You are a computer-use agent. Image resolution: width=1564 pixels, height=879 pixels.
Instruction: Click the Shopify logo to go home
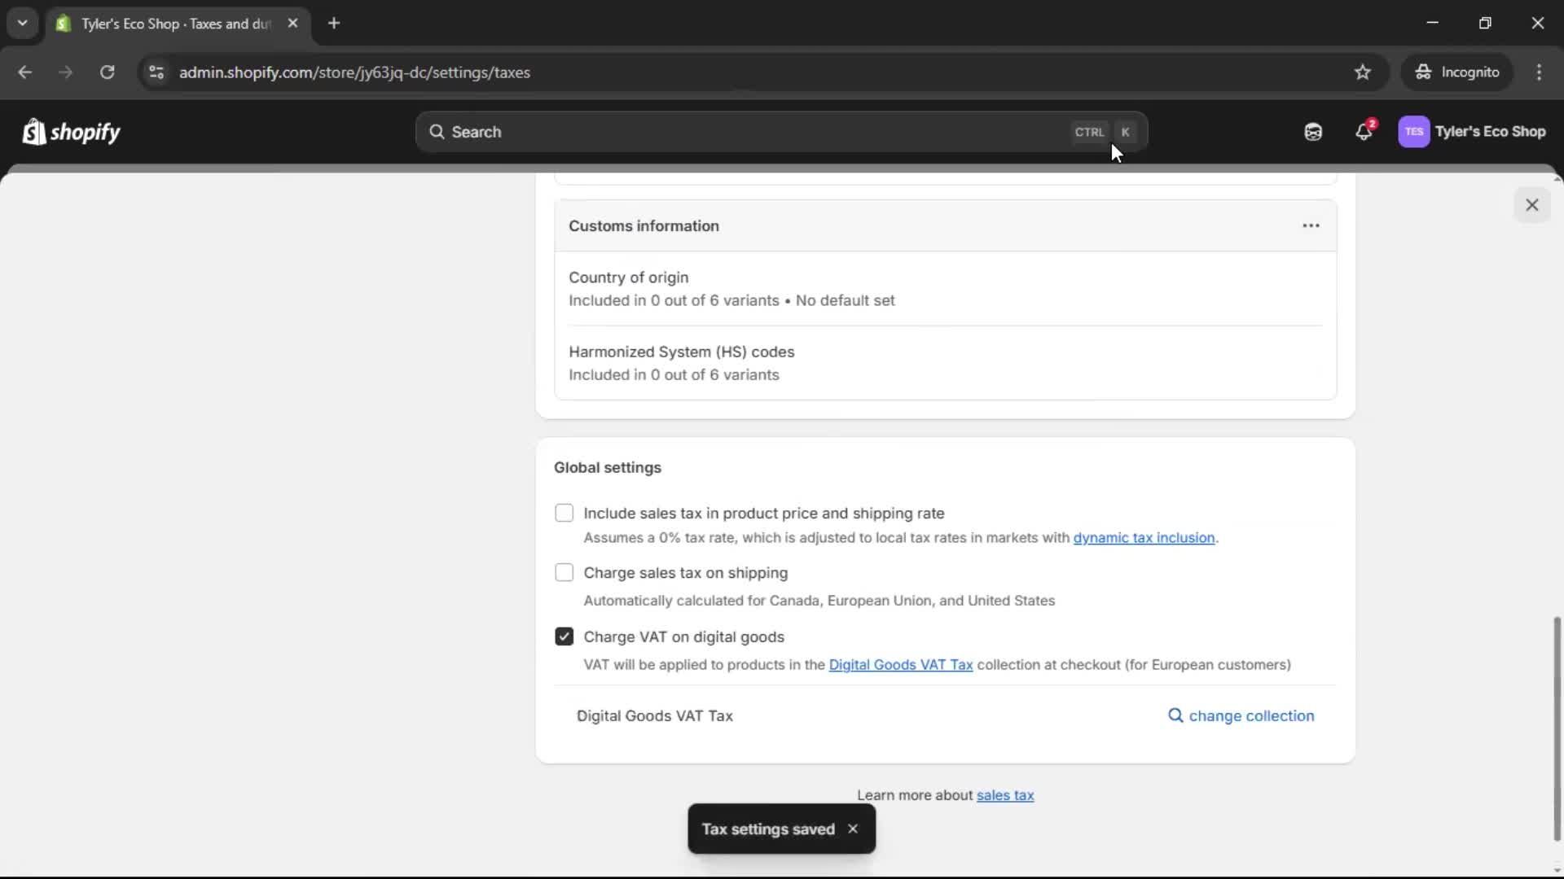point(71,132)
